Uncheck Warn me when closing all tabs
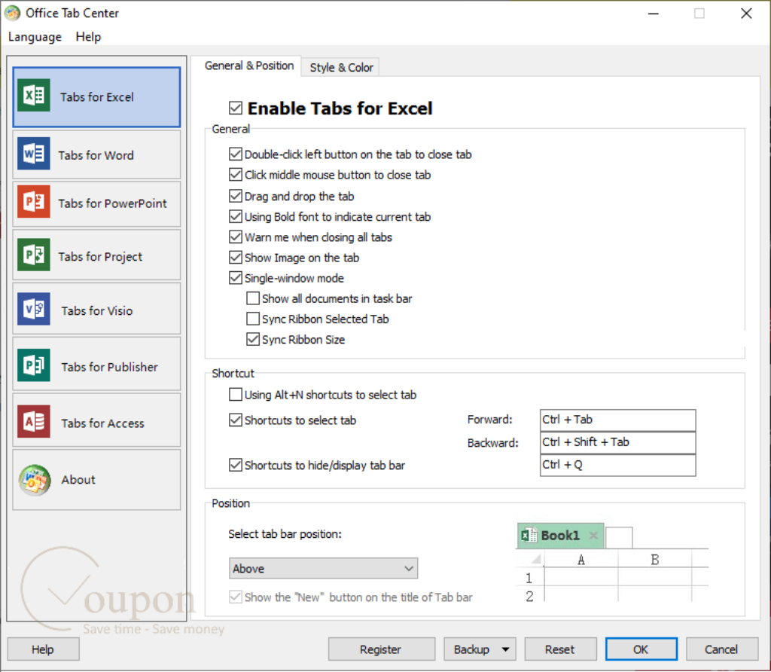 [x=236, y=237]
